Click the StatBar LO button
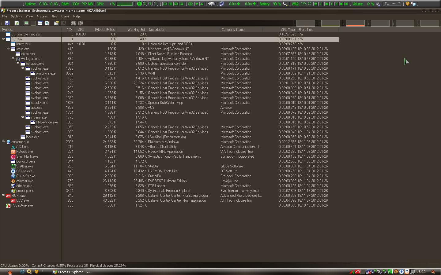Image resolution: width=441 pixels, height=275 pixels. pyautogui.click(x=165, y=4)
